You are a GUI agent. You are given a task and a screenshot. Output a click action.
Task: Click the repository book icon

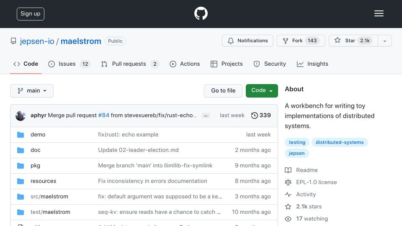tap(13, 41)
